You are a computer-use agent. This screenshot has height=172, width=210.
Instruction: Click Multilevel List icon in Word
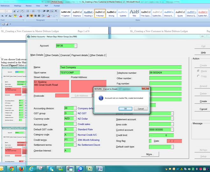pyautogui.click(x=39, y=11)
